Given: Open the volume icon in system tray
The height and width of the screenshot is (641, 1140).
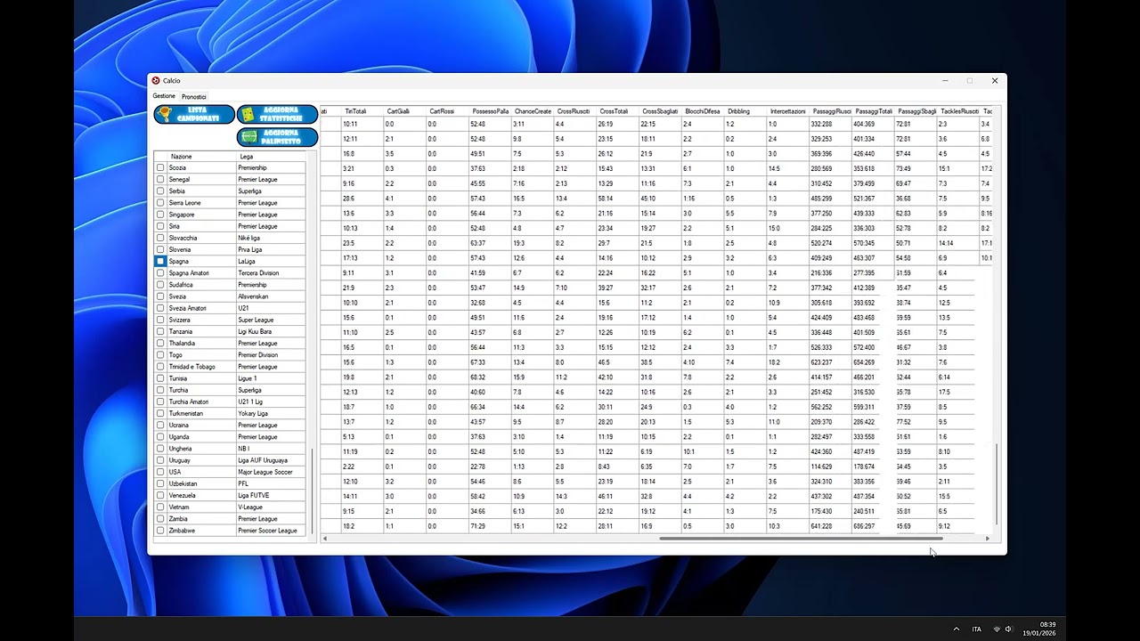Looking at the screenshot, I should 1008,629.
